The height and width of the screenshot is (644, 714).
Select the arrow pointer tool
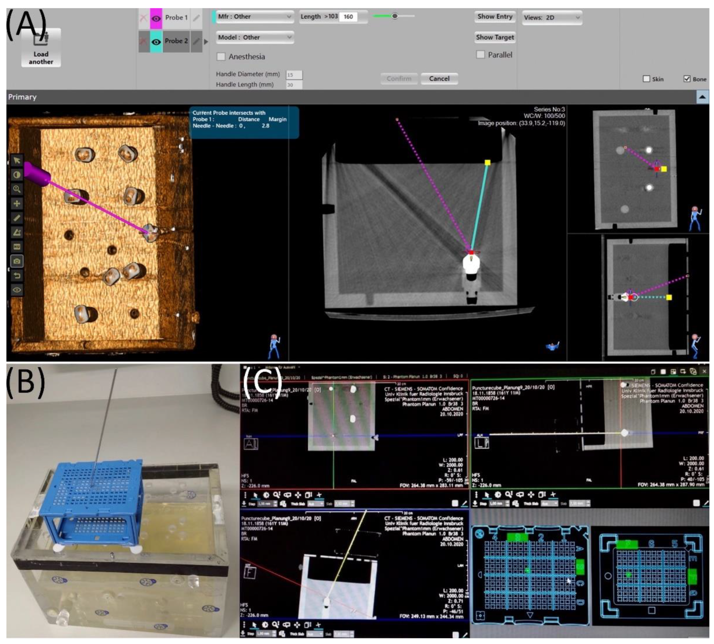(x=17, y=161)
